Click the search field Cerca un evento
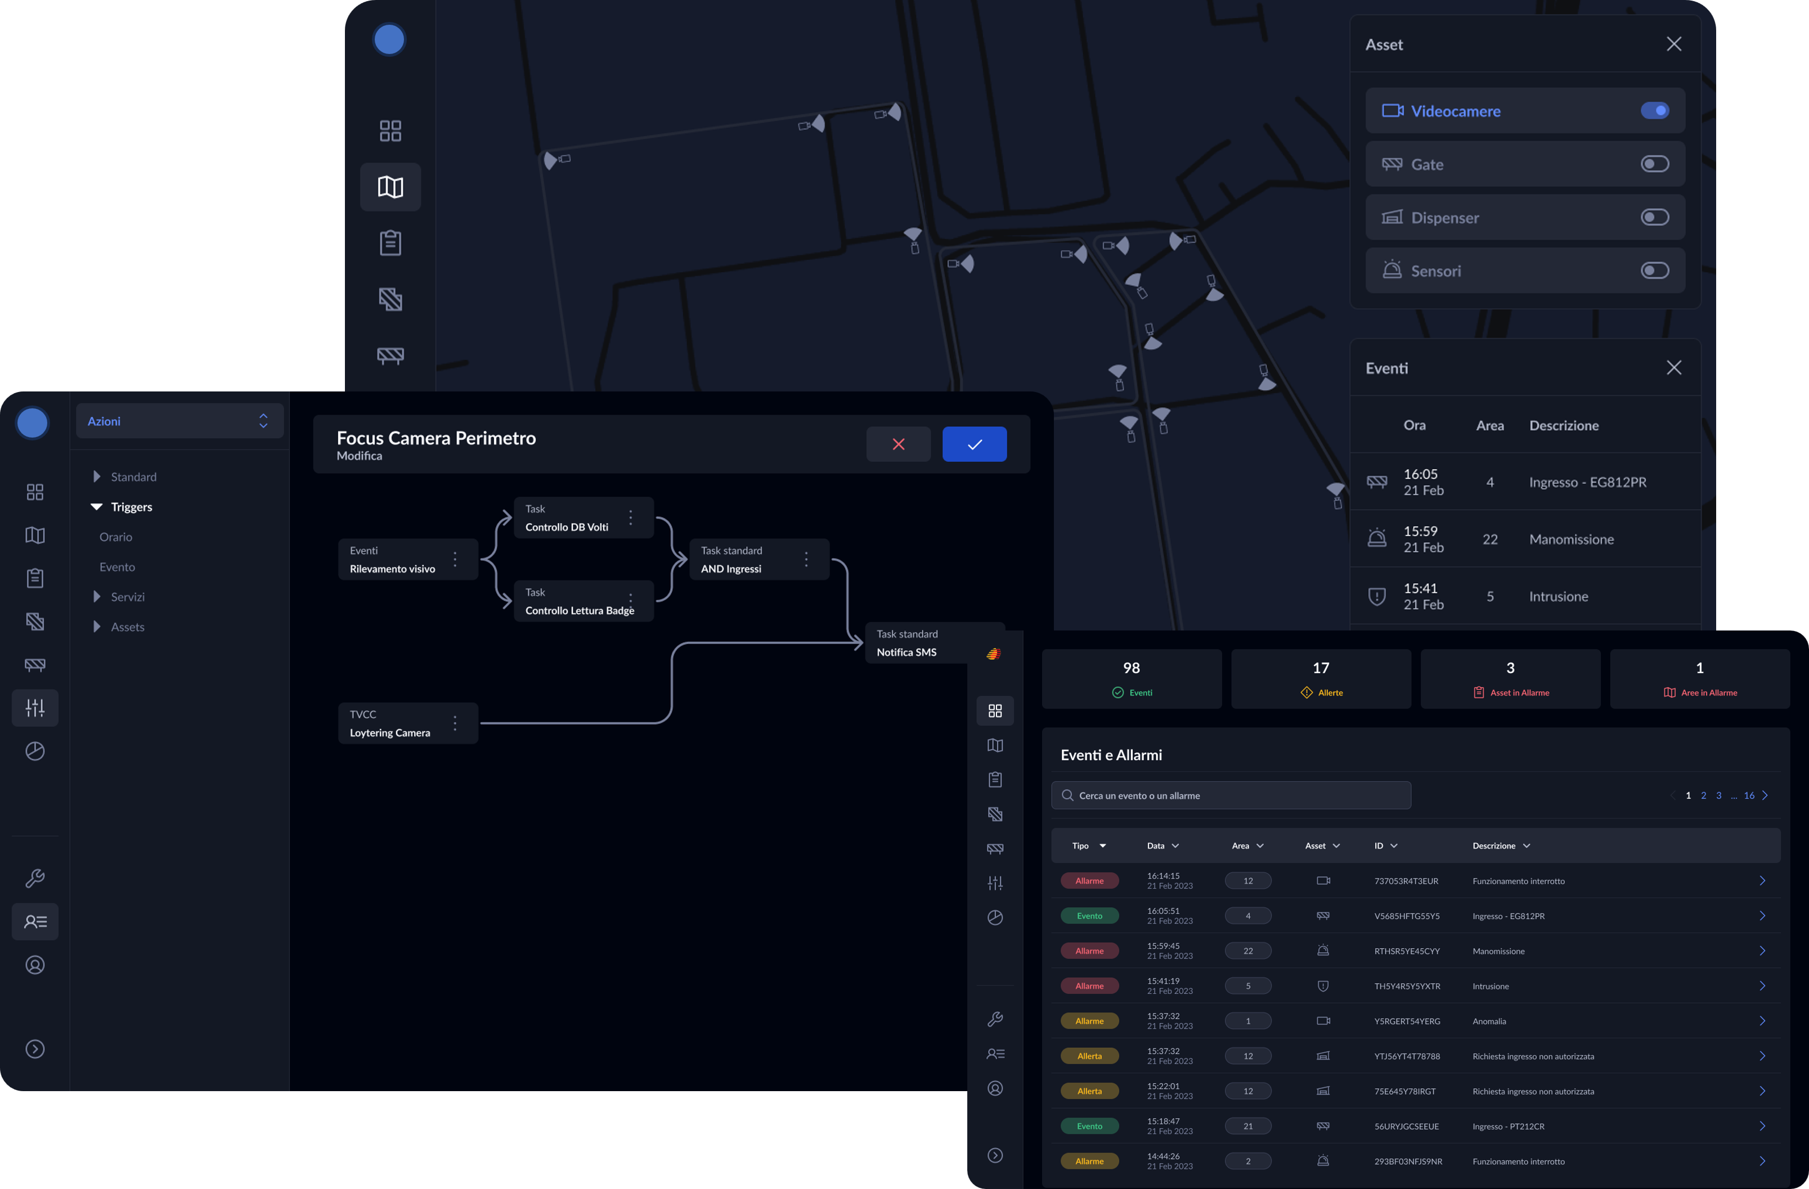The width and height of the screenshot is (1809, 1189). [1231, 795]
